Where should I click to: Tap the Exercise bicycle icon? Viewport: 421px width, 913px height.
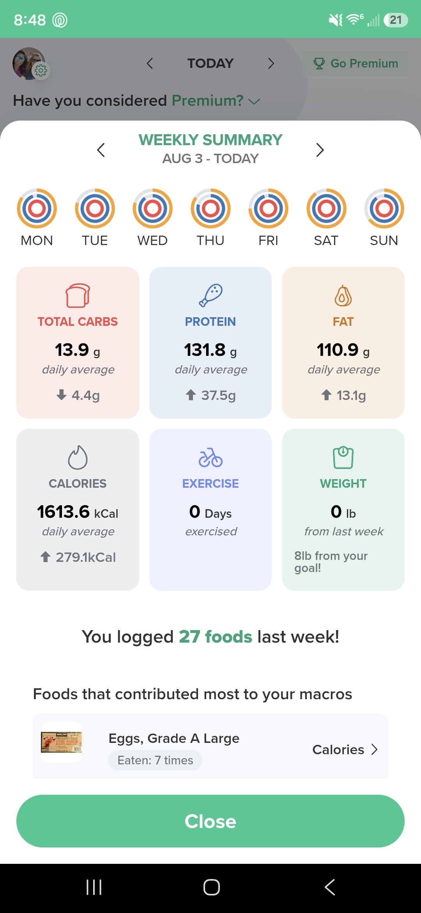coord(210,457)
